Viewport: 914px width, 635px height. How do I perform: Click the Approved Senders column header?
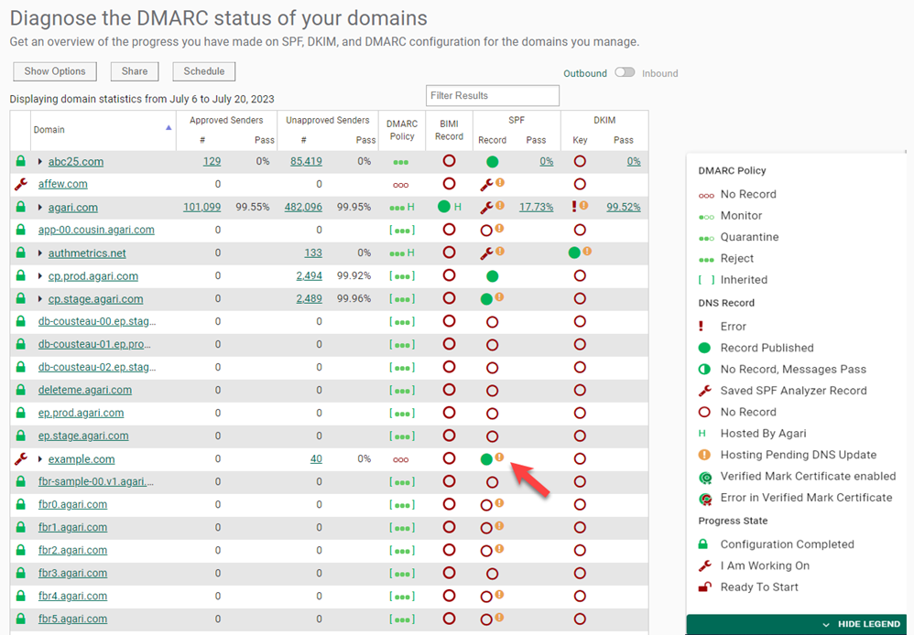coord(226,120)
